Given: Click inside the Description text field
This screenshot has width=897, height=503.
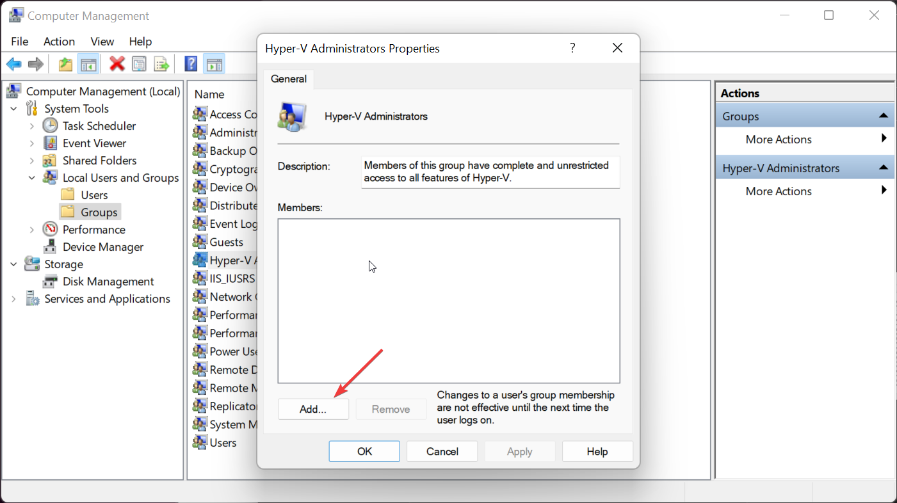Looking at the screenshot, I should 490,172.
